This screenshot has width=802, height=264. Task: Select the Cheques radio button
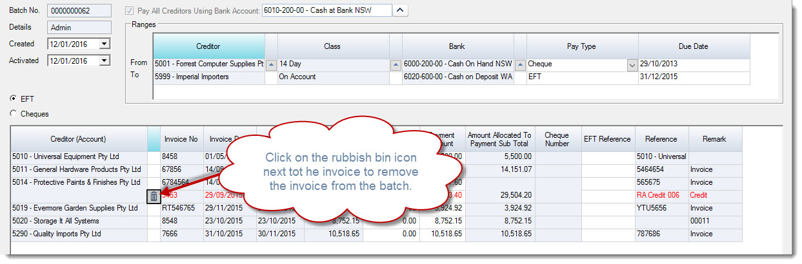(14, 114)
